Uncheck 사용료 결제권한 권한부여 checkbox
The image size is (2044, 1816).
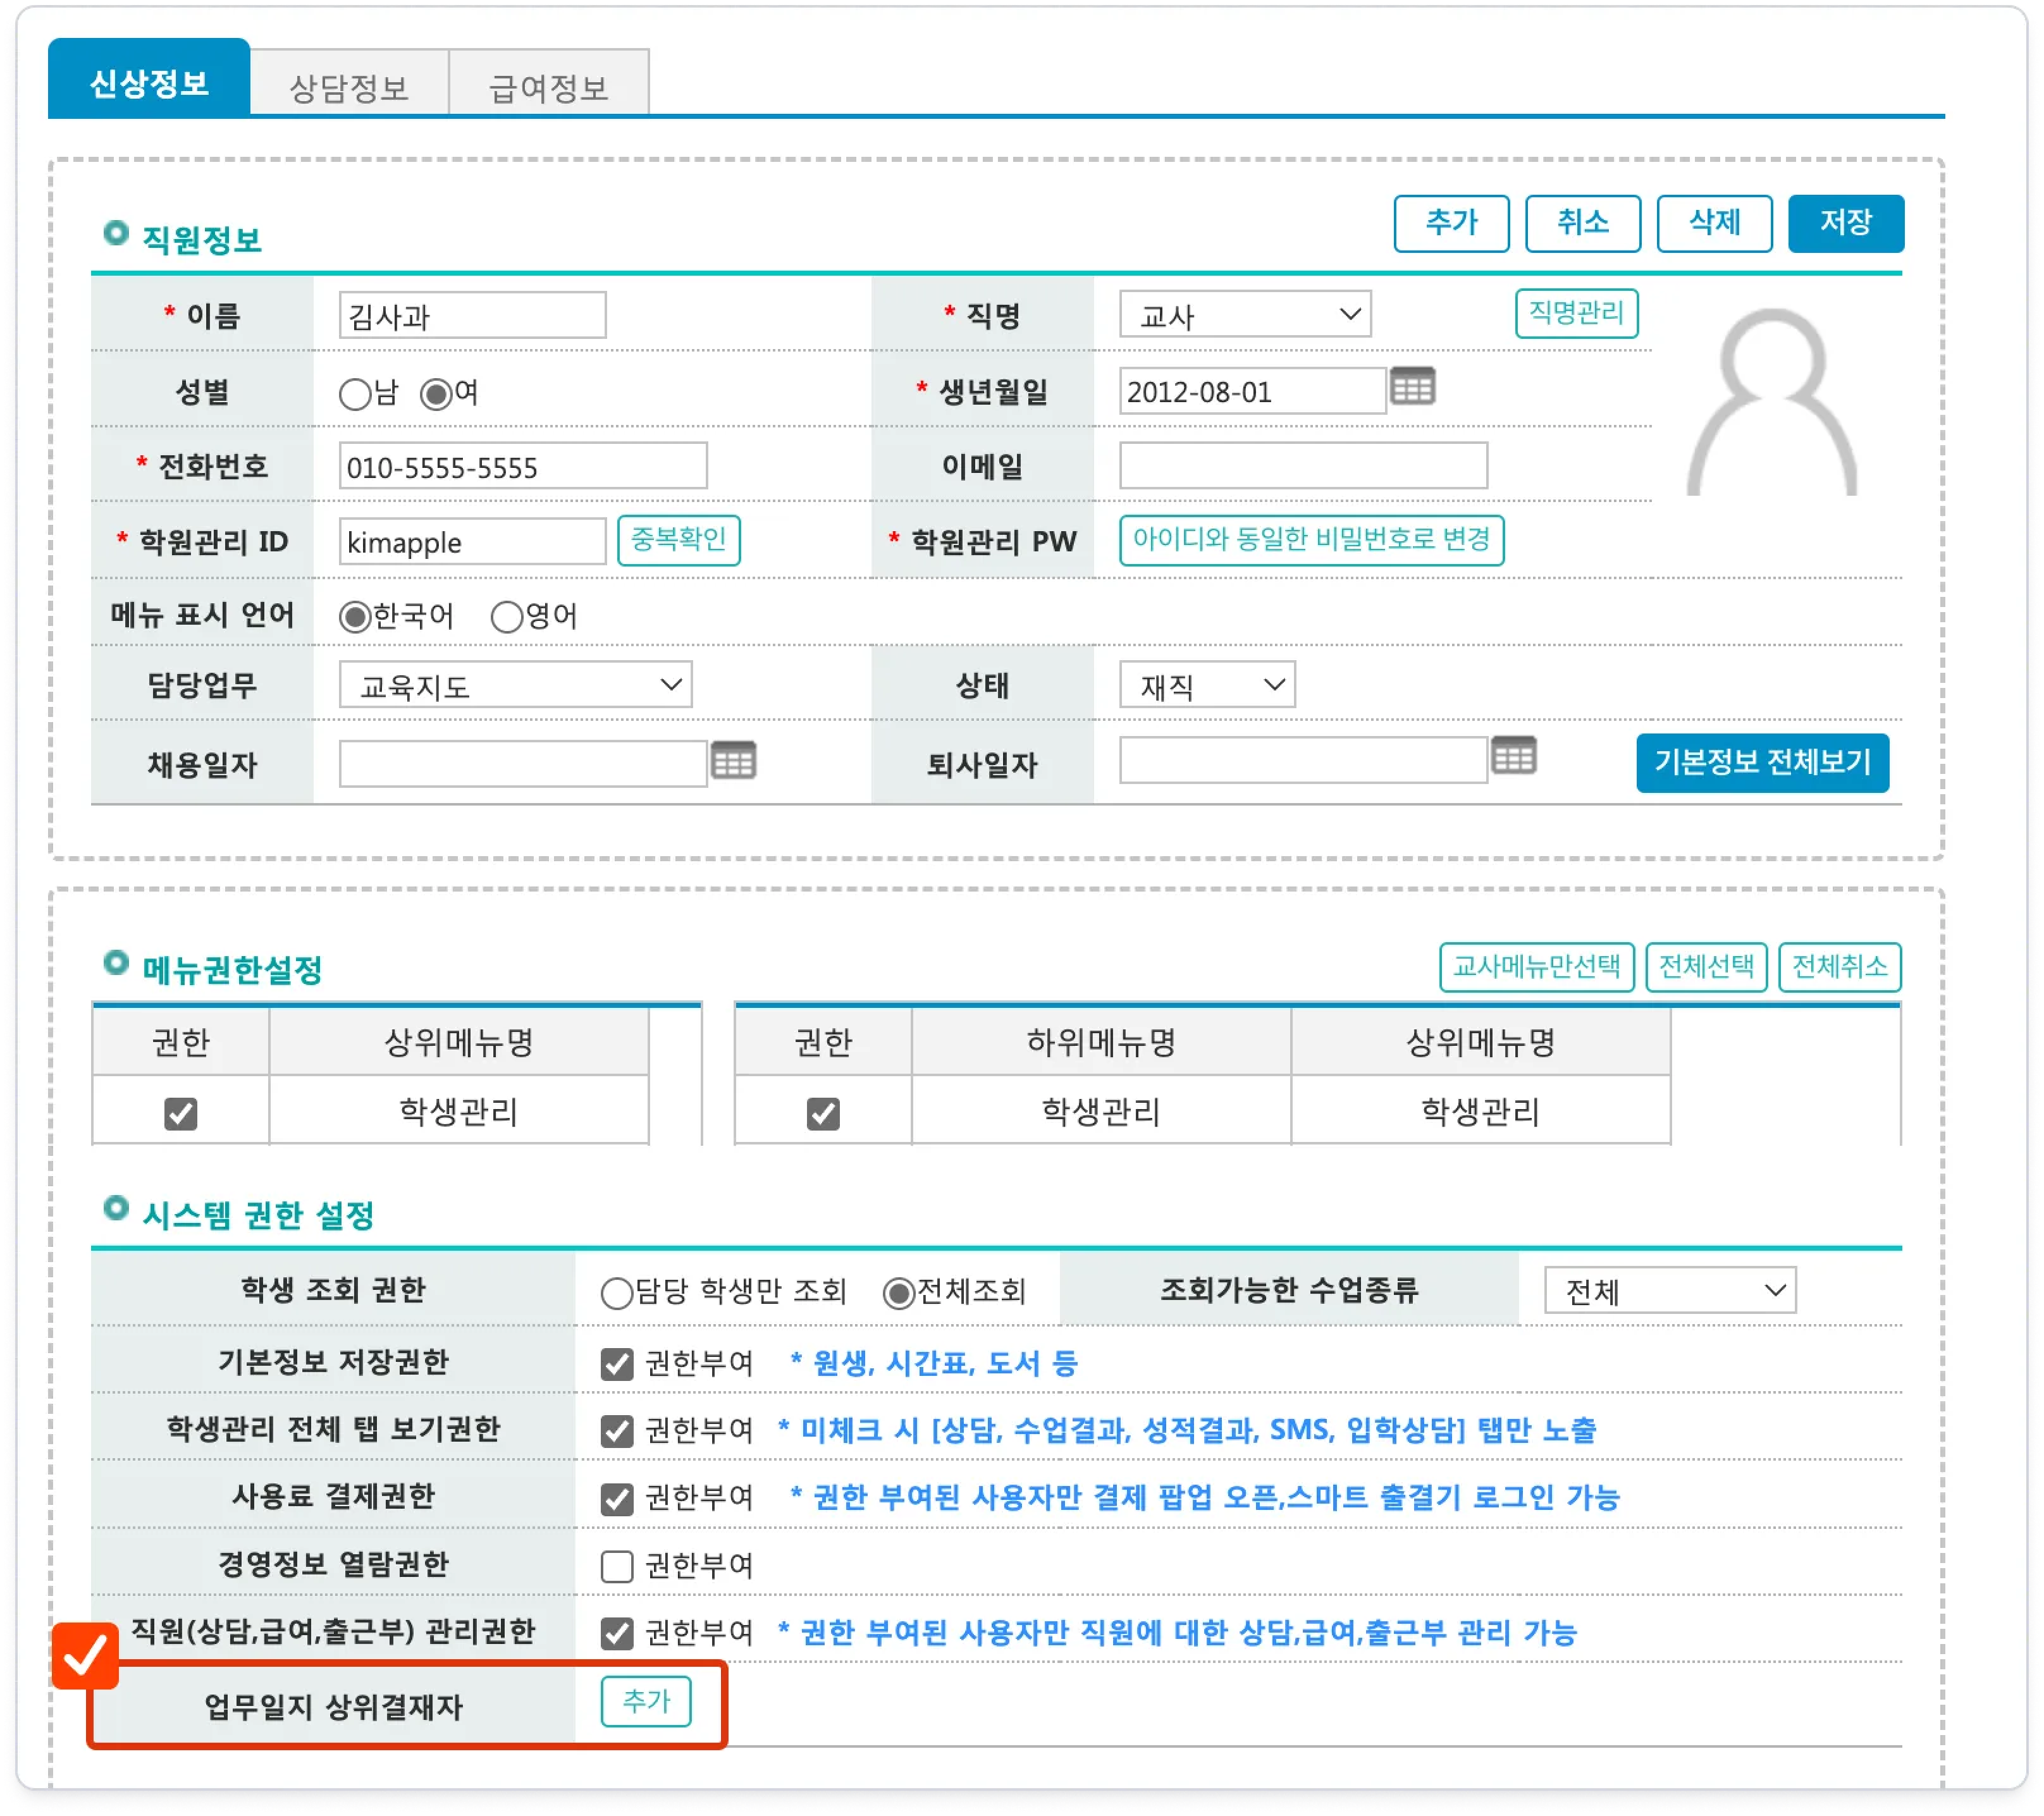coord(617,1498)
